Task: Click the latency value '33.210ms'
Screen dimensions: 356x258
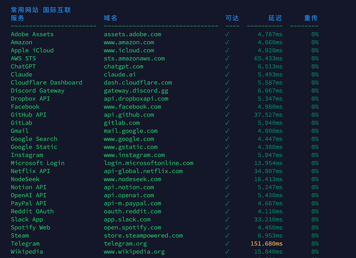Action: 268,220
